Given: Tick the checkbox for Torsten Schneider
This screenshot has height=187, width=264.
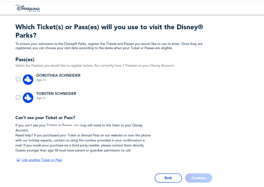Looking at the screenshot, I should pyautogui.click(x=18, y=97).
